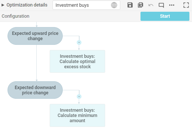Click the arrow entering Expected upward price change
This screenshot has height=130, width=192.
[37, 25]
